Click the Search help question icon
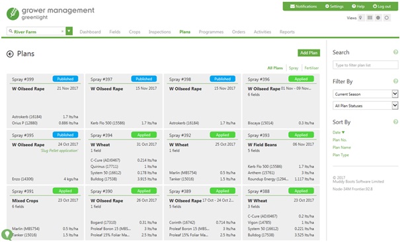This screenshot has width=400, height=242. point(395,52)
